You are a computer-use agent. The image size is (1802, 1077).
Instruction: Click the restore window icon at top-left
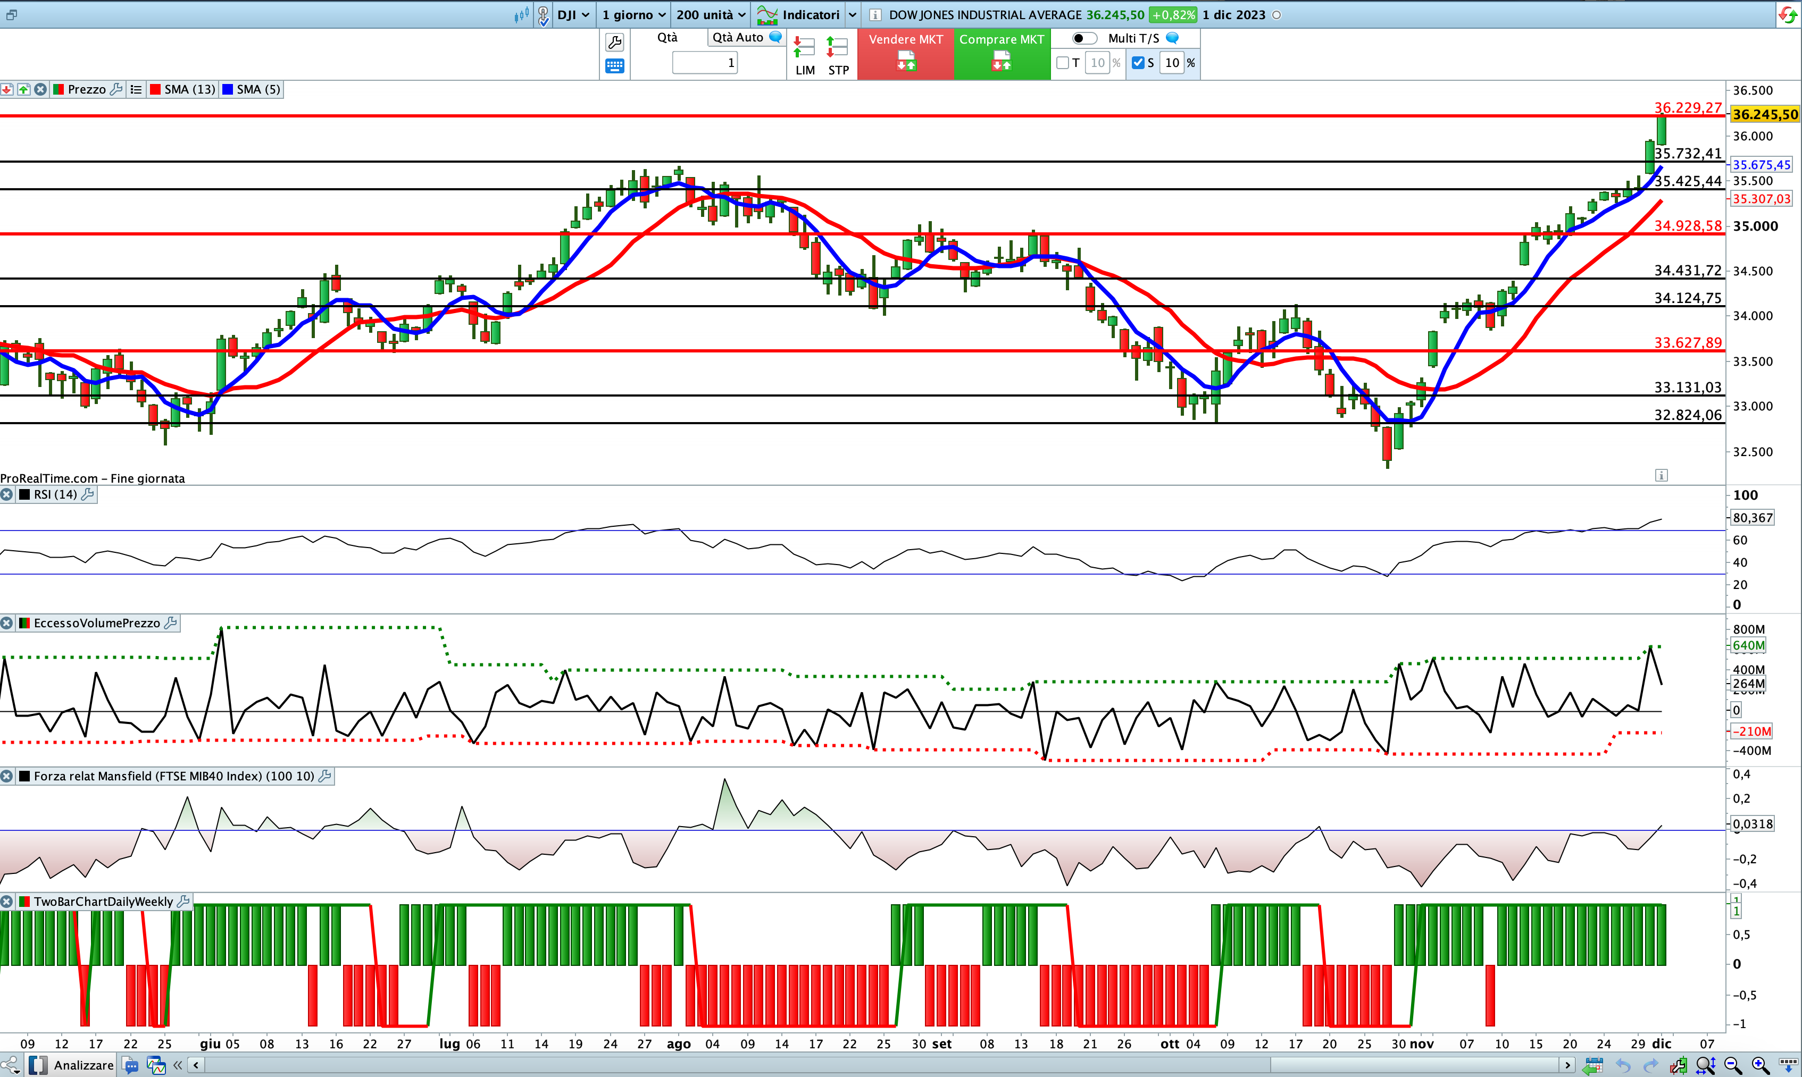click(x=12, y=14)
